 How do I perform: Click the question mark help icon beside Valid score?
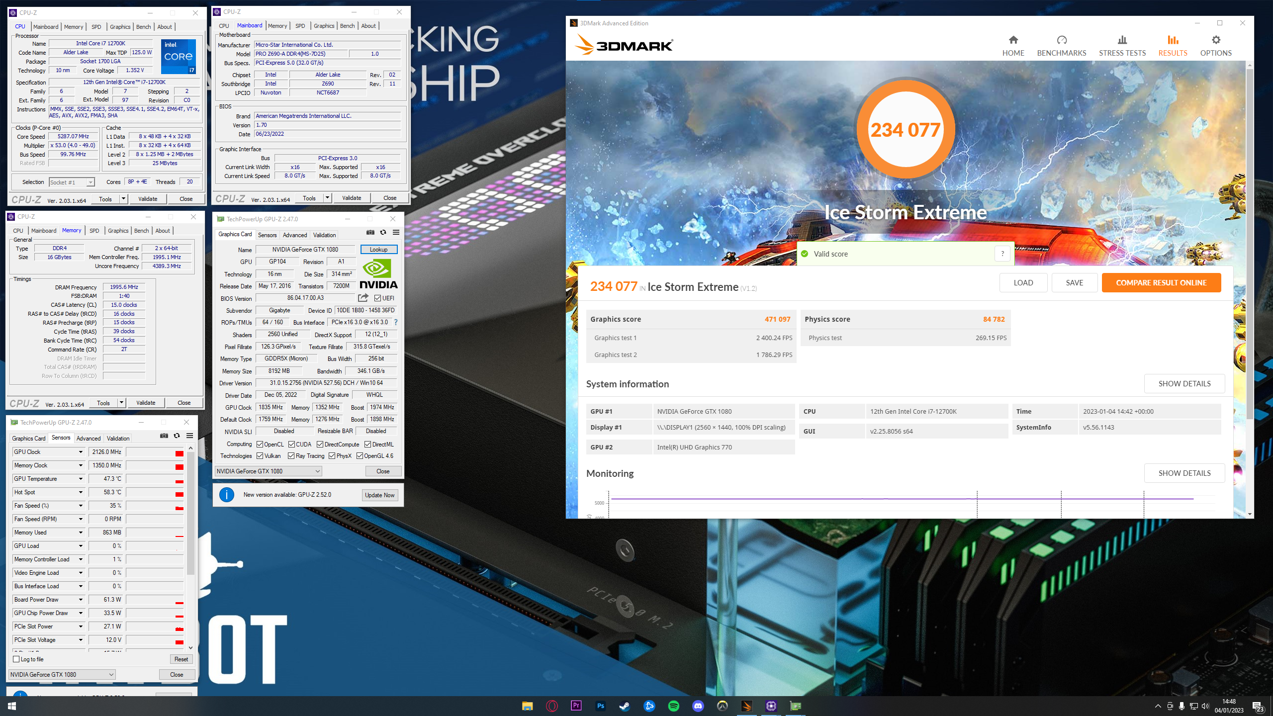(x=1002, y=254)
